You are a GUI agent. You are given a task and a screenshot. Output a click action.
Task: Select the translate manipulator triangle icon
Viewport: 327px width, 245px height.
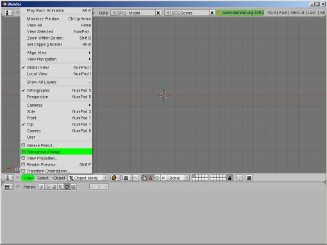click(151, 178)
